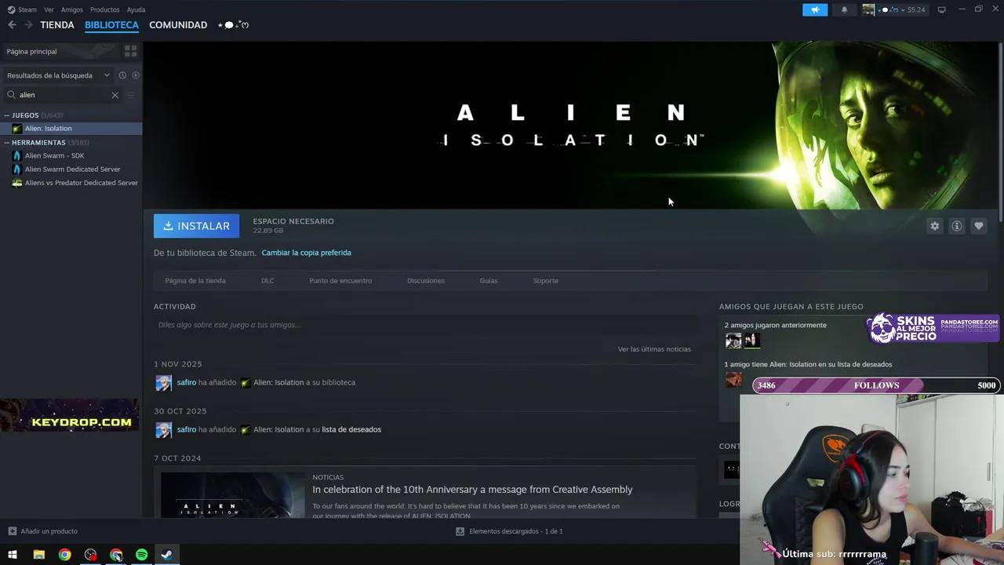Open safiro's profile in 1 NOV 2025 entry

pyautogui.click(x=187, y=382)
